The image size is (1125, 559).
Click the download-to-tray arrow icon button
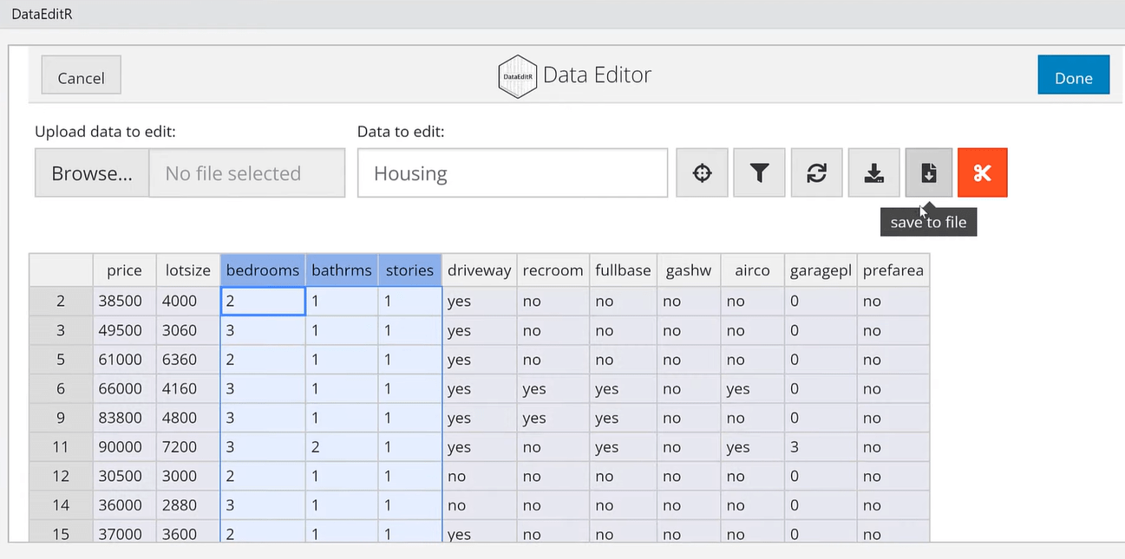point(873,173)
